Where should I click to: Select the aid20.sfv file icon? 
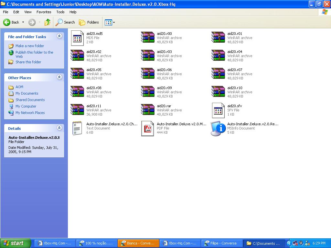tap(218, 110)
